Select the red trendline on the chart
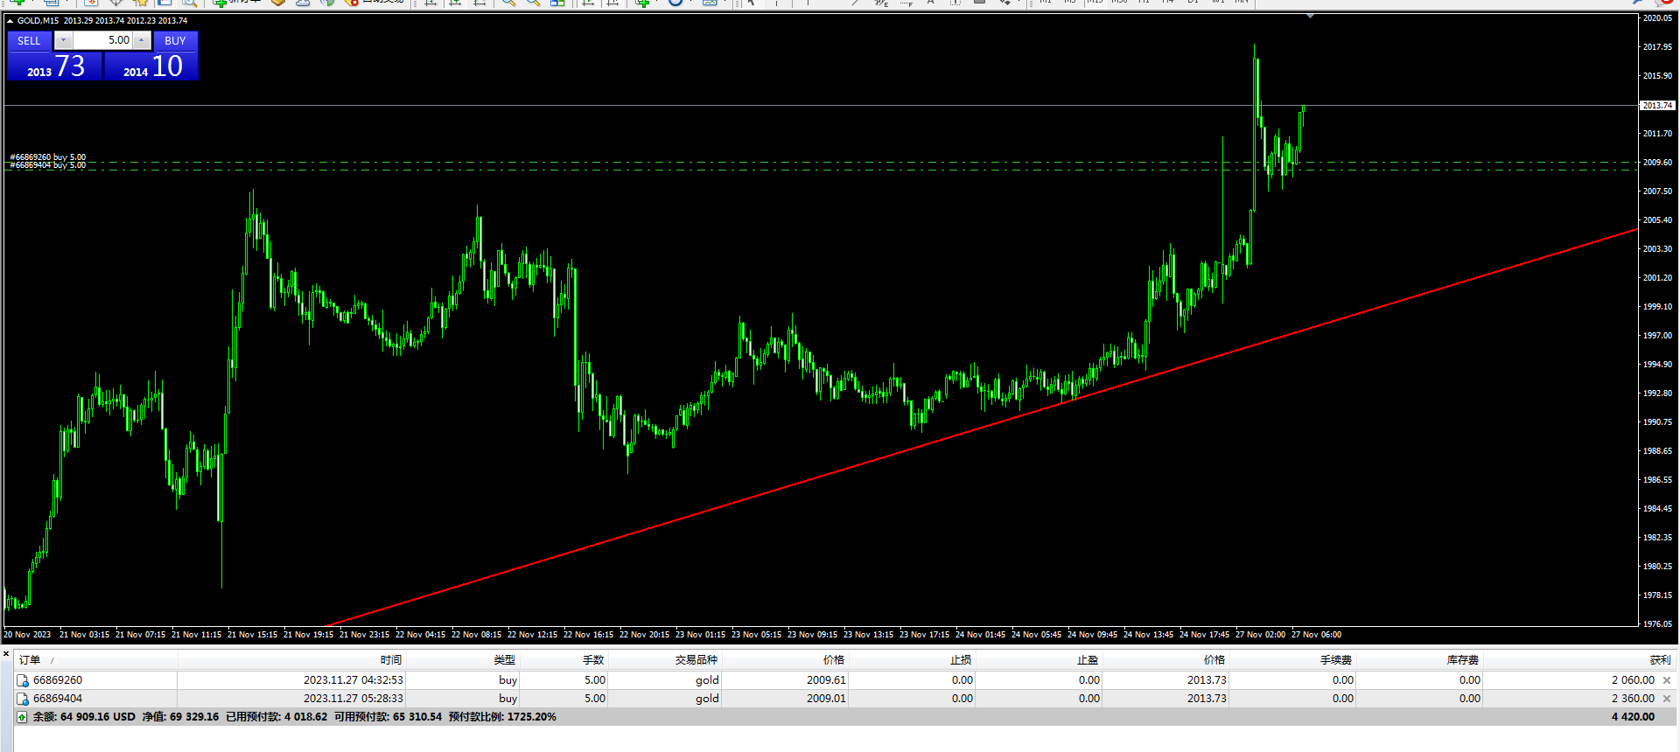This screenshot has height=752, width=1680. pos(980,428)
